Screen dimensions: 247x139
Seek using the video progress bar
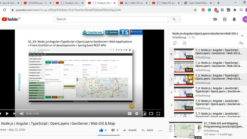81,110
